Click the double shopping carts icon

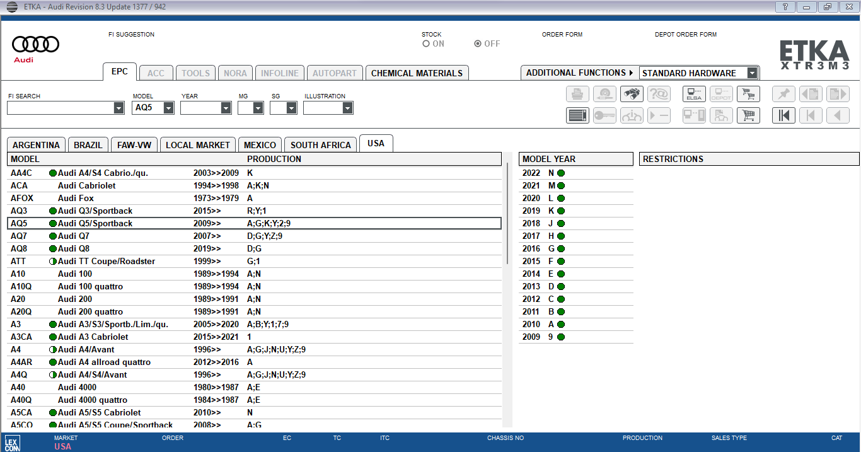pos(748,115)
